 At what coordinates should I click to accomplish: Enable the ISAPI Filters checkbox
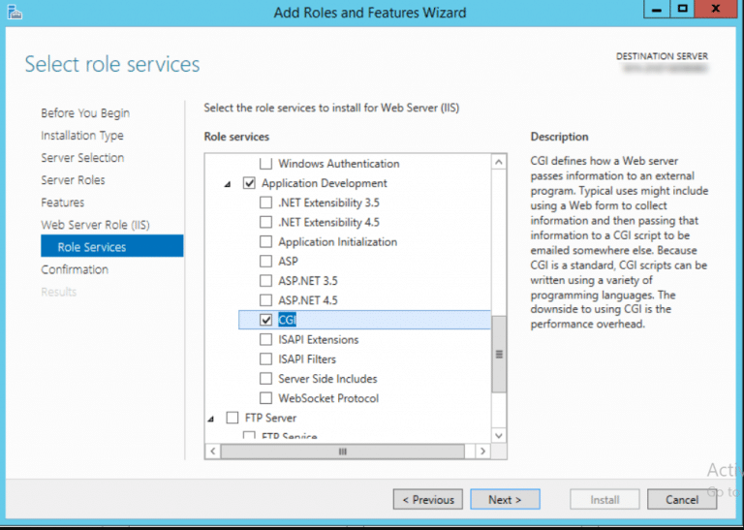coord(265,359)
